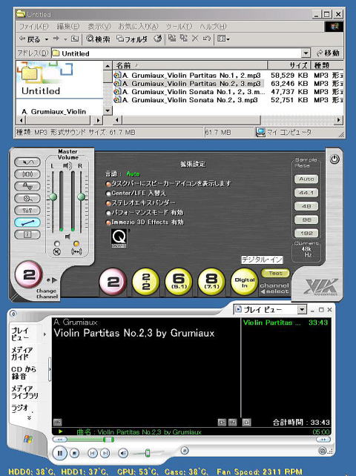Open the 表示(V) menu
The height and width of the screenshot is (476, 356).
tap(99, 27)
